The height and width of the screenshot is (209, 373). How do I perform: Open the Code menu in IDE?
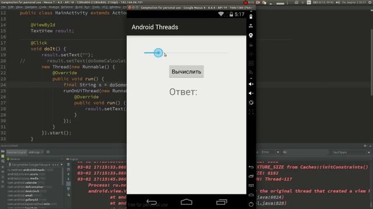coord(43,7)
